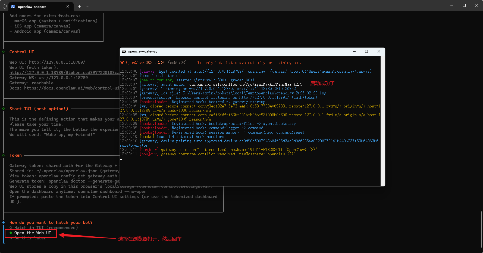Image resolution: width=483 pixels, height=253 pixels.
Task: Open a new terminal tab with the plus icon
Action: (79, 6)
